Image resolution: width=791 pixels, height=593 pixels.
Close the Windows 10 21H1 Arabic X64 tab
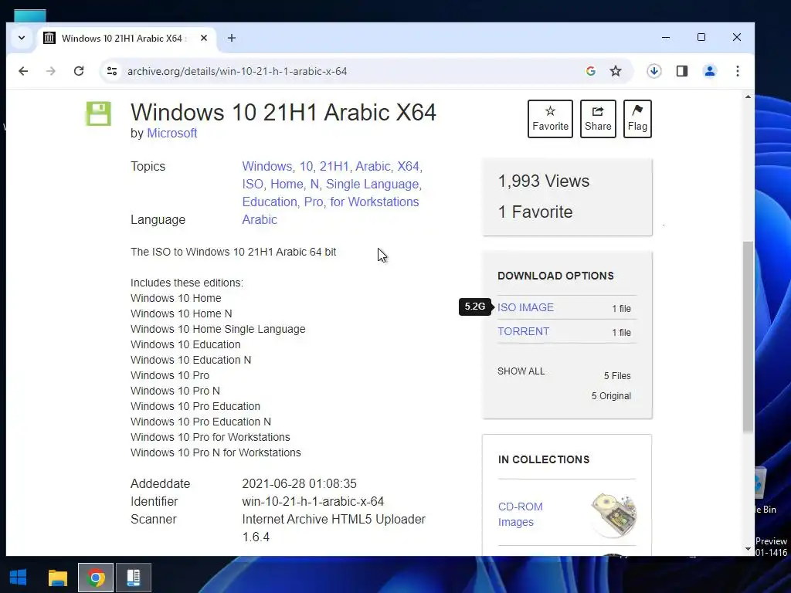pos(204,38)
